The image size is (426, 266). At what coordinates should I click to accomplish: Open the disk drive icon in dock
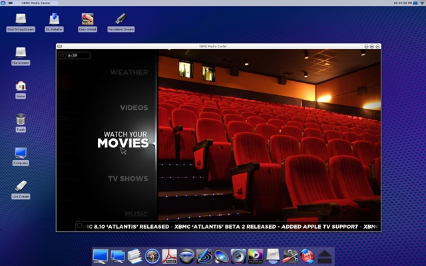273,256
